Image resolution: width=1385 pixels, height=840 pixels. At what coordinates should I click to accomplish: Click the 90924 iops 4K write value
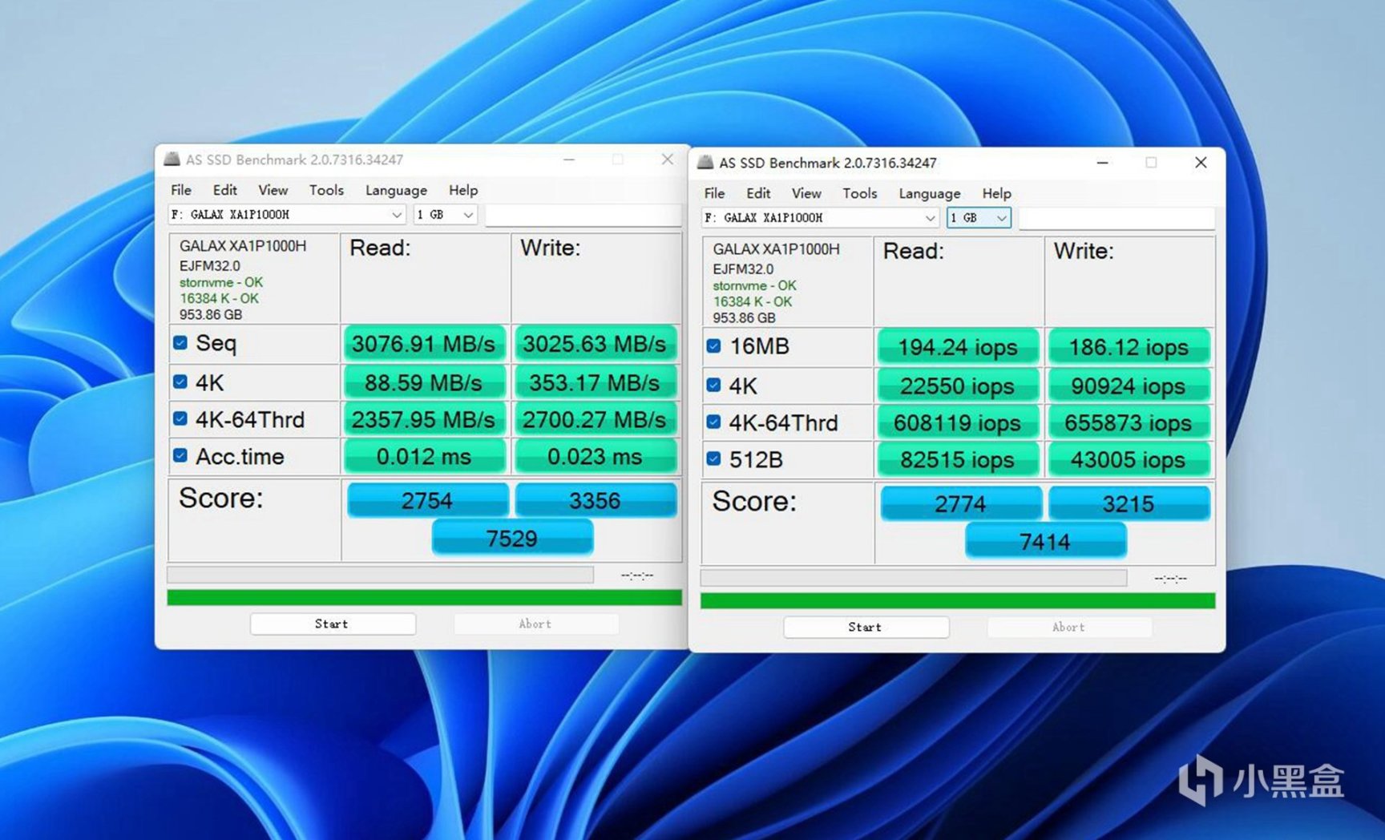[x=1129, y=386]
